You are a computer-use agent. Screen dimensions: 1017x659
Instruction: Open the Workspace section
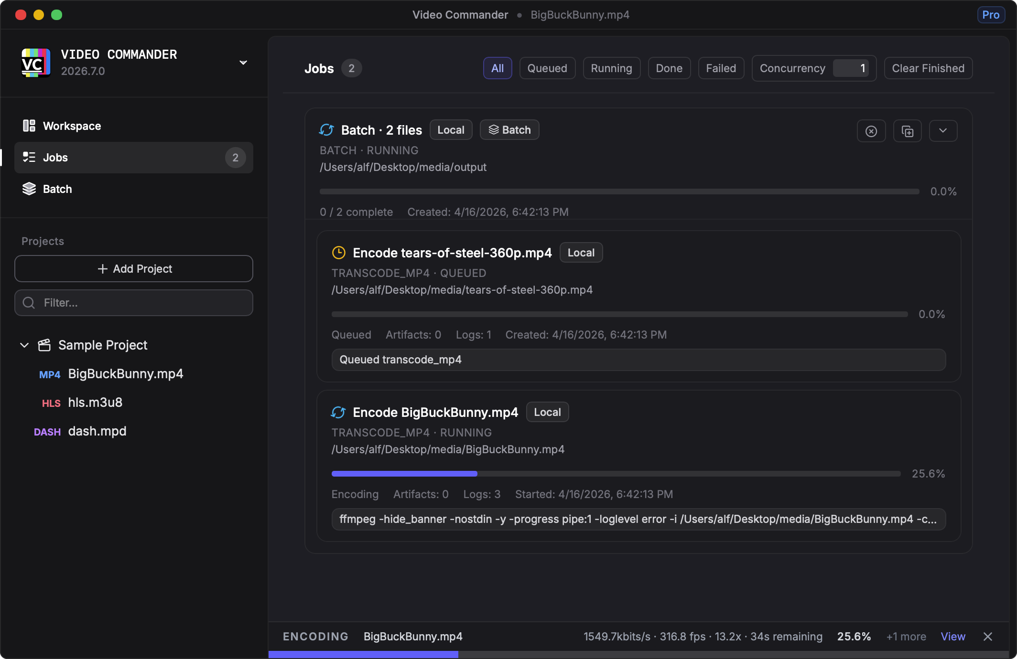coord(72,126)
